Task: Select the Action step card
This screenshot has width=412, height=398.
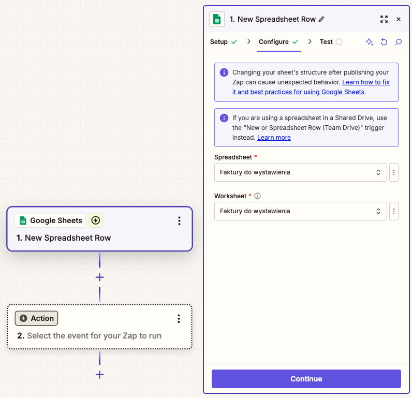Action: [x=99, y=327]
